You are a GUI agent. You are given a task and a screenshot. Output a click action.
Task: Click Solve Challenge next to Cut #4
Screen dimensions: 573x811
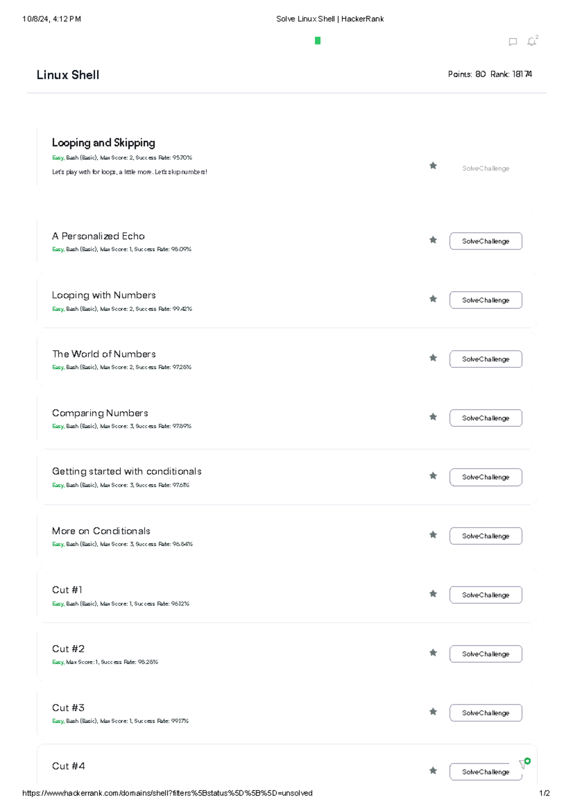coord(486,772)
